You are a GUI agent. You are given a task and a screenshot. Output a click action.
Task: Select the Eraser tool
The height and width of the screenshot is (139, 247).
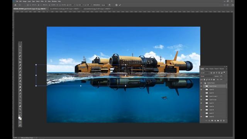click(x=20, y=81)
